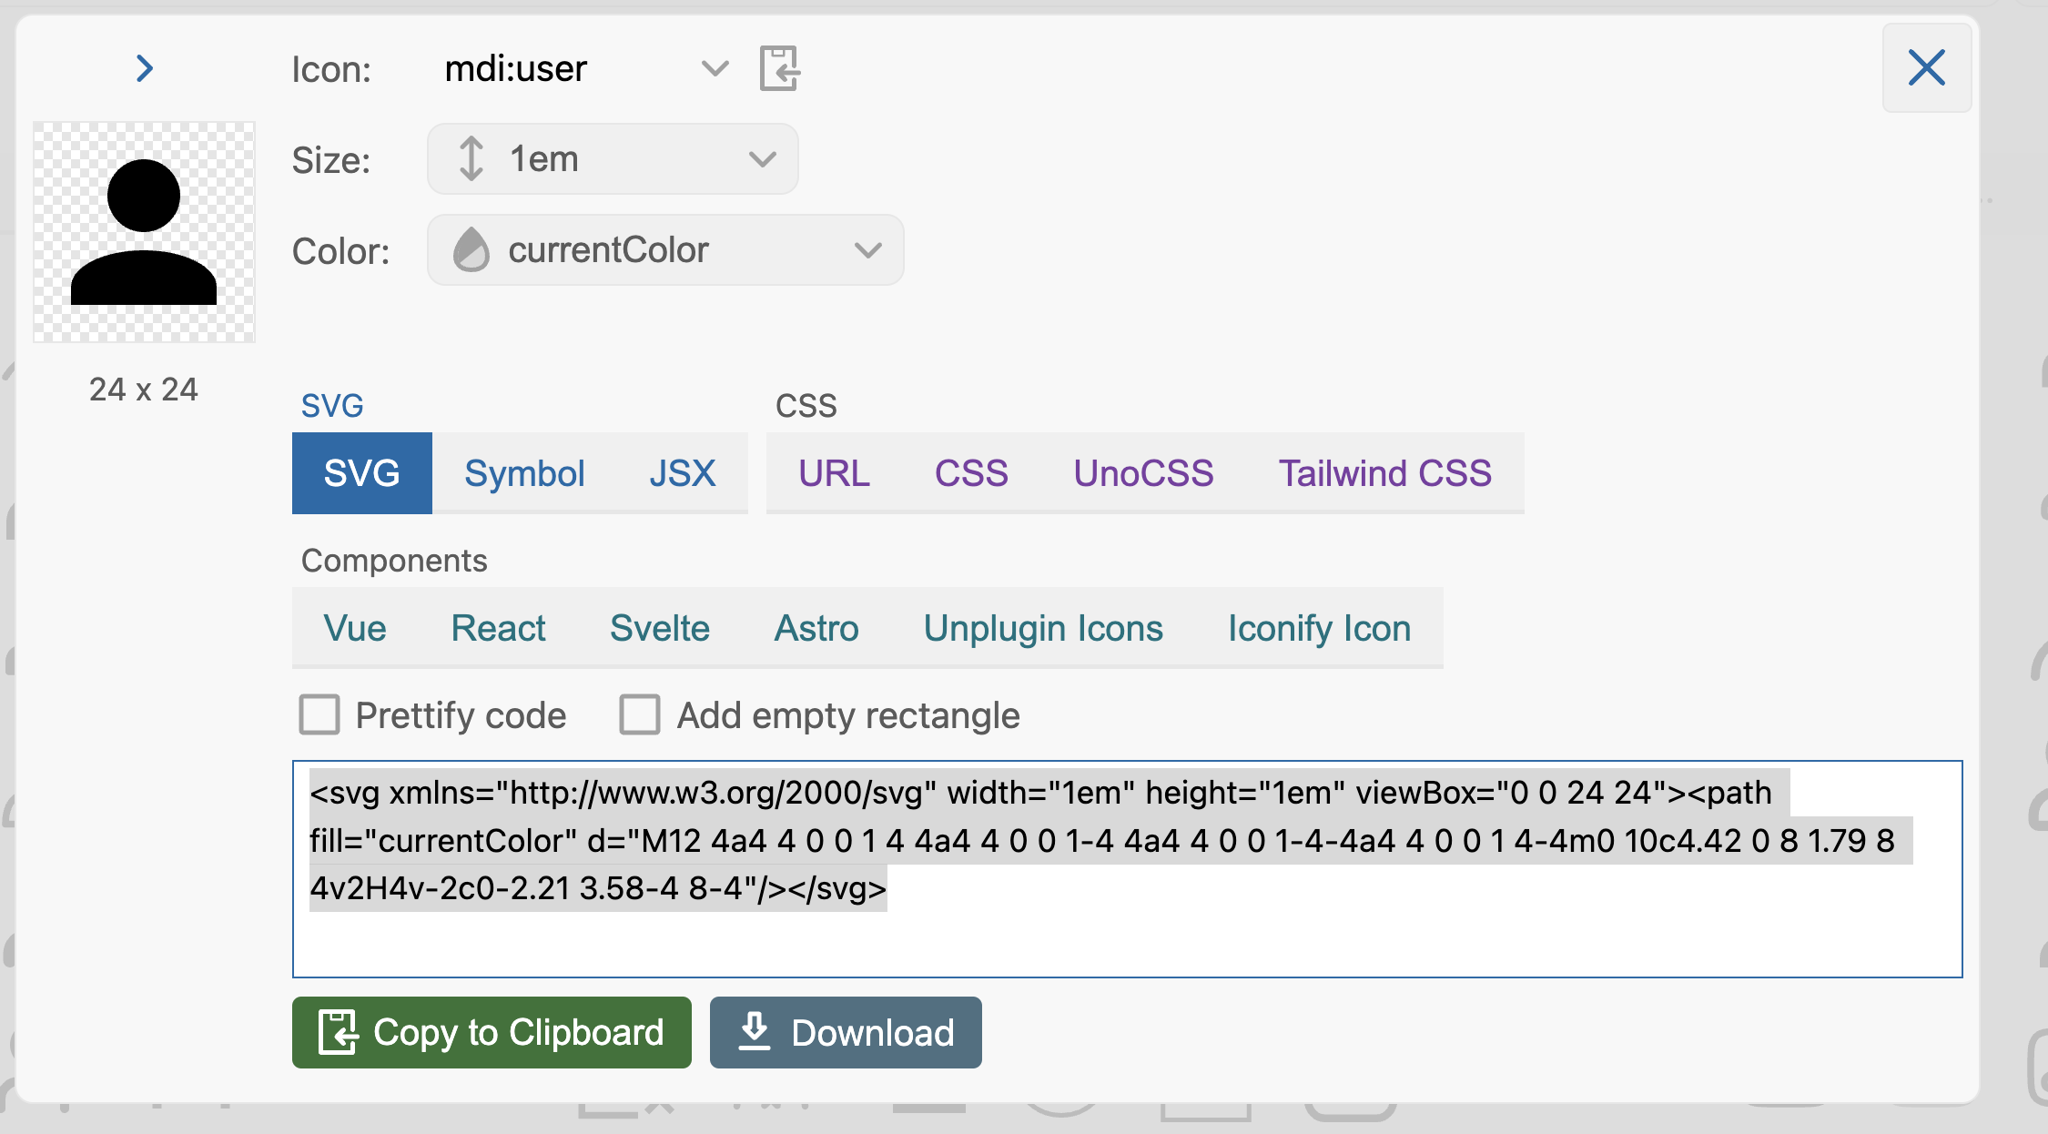
Task: Switch to the Symbol tab
Action: (524, 473)
